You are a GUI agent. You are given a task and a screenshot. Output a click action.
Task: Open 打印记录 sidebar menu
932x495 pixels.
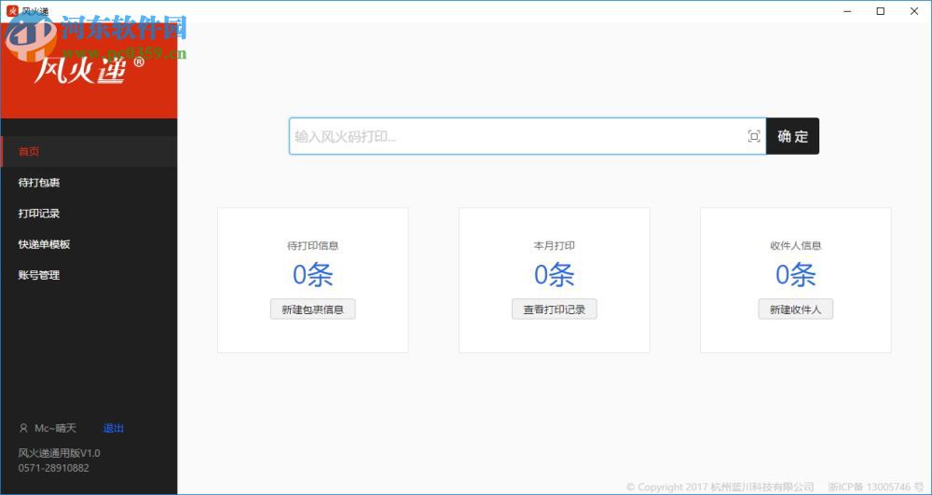[89, 213]
